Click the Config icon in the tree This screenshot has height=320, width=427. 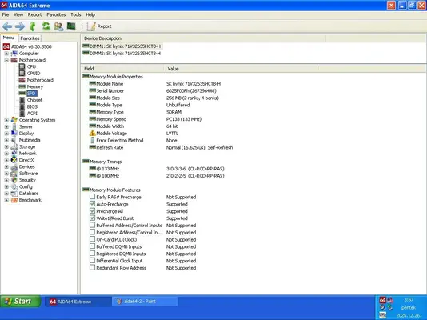point(14,187)
